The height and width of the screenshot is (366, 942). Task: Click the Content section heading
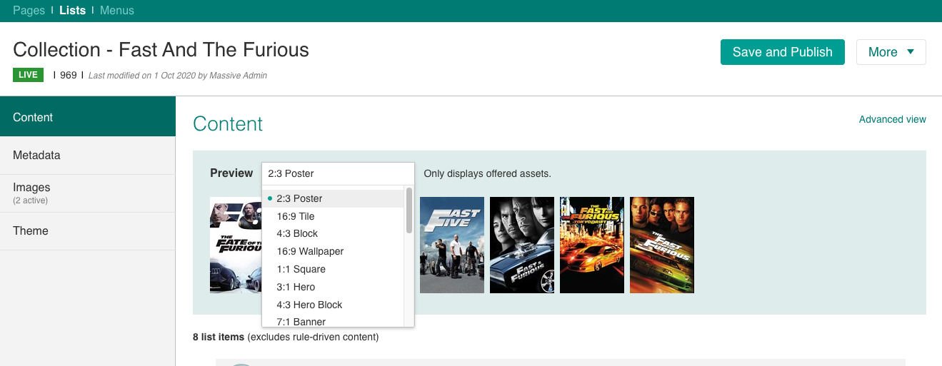pos(228,123)
